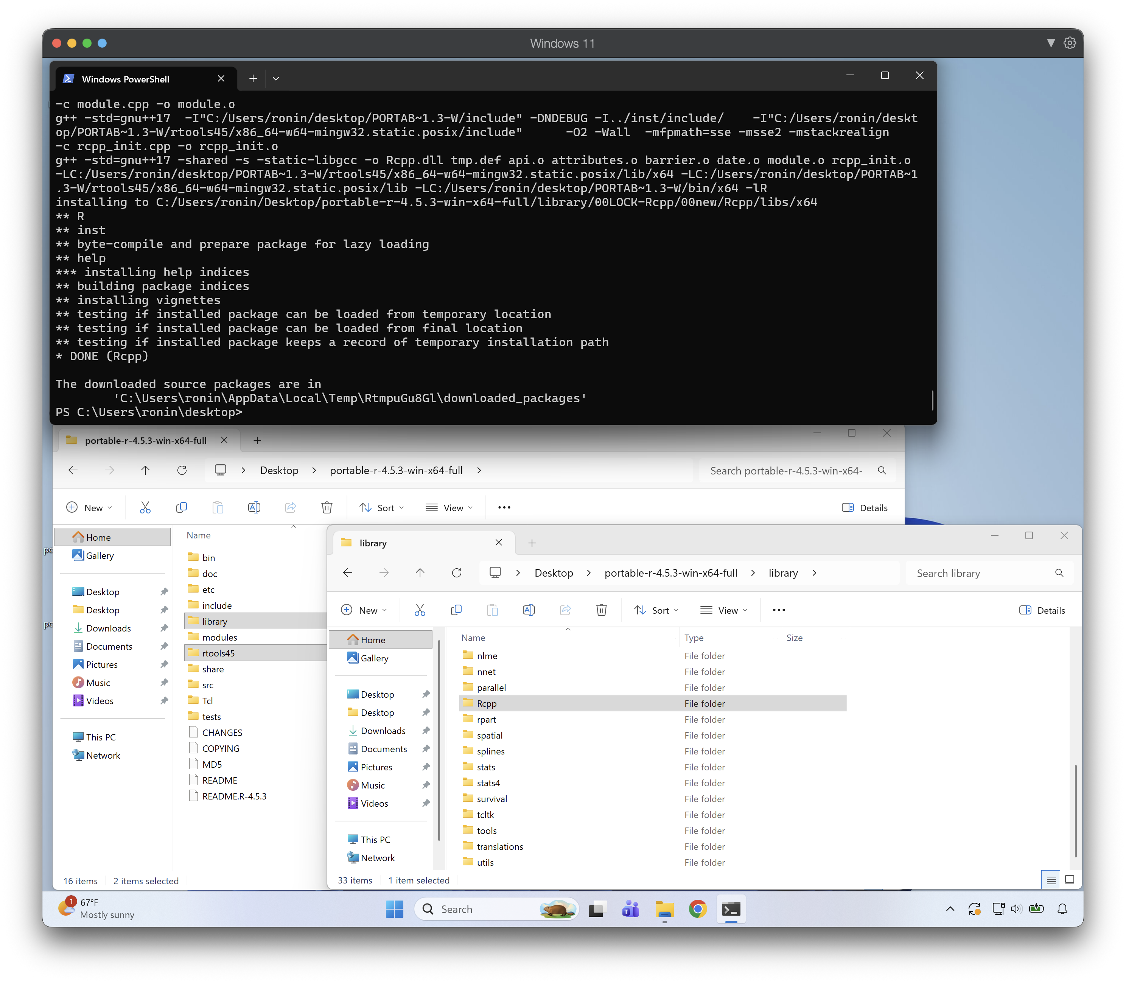Open the New item dropdown
The height and width of the screenshot is (983, 1126).
click(364, 610)
